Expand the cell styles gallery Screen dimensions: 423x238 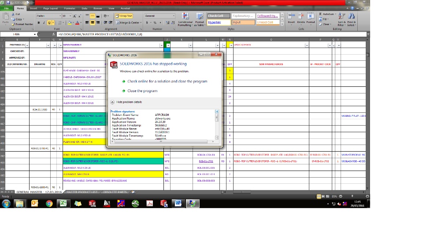[x=282, y=24]
